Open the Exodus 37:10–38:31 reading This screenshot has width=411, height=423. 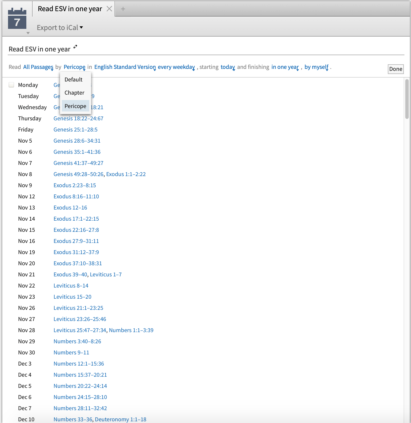(x=78, y=263)
